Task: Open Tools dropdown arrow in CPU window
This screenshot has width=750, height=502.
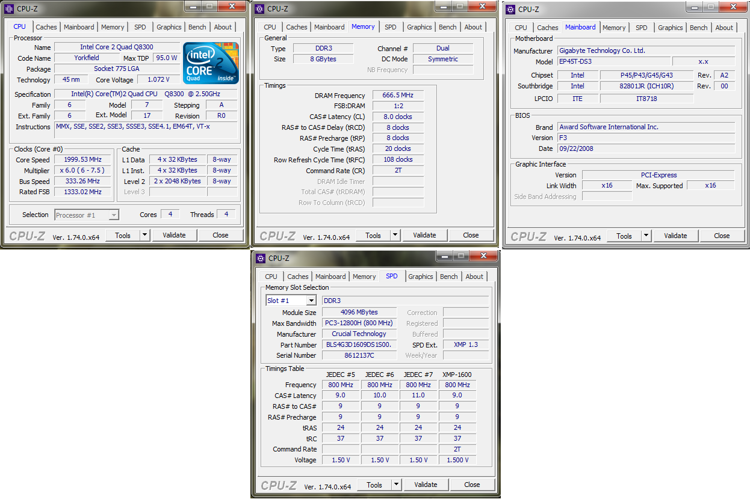Action: pos(145,236)
